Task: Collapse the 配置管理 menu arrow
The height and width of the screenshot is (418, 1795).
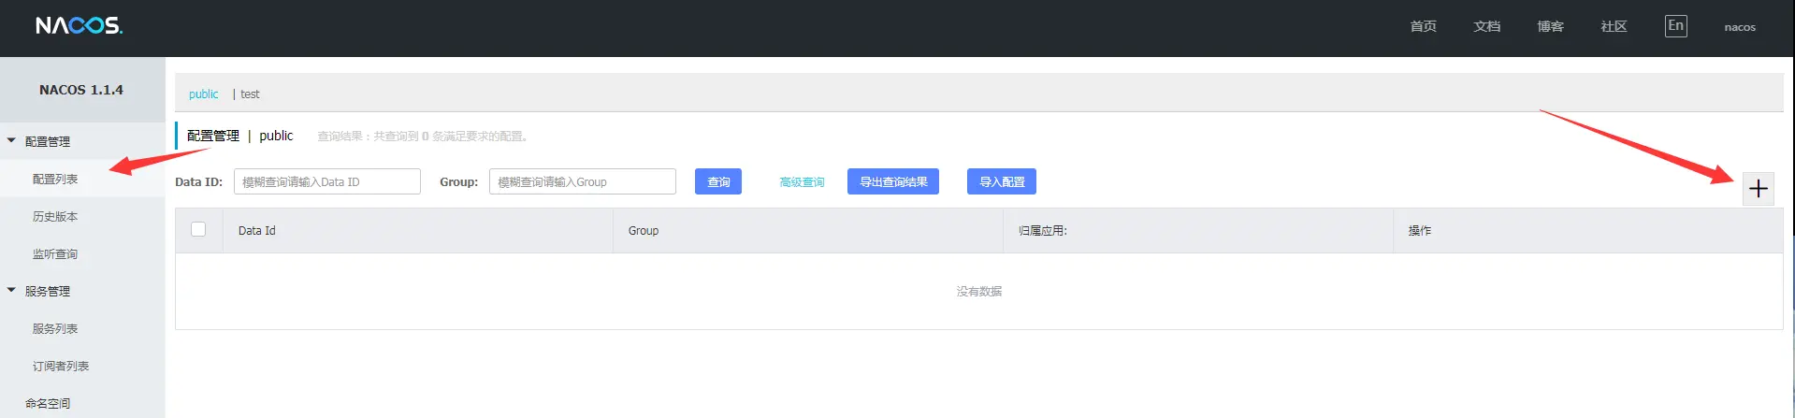Action: 11,141
